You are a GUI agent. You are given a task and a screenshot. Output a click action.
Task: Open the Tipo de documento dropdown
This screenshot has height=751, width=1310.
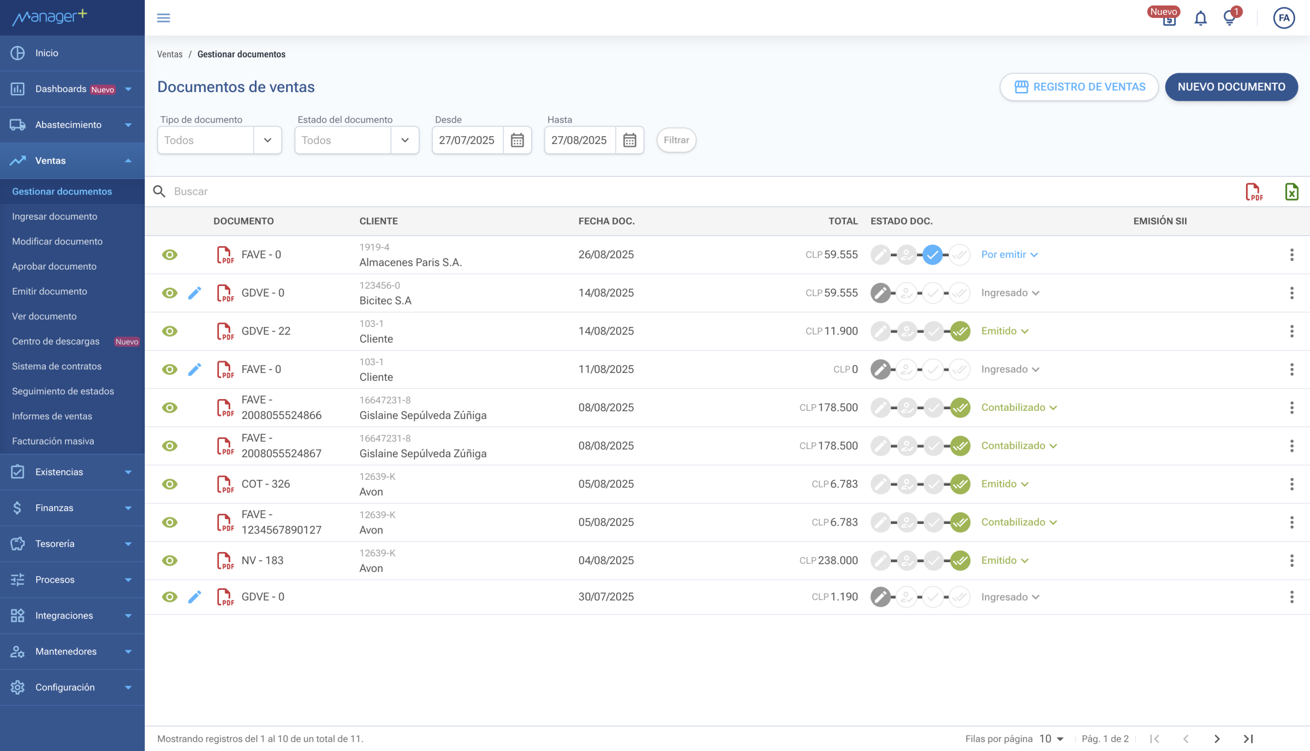[220, 140]
